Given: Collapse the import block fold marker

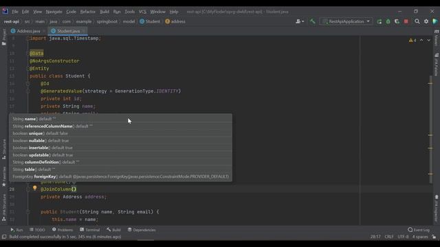Looking at the screenshot, I should (27, 38).
